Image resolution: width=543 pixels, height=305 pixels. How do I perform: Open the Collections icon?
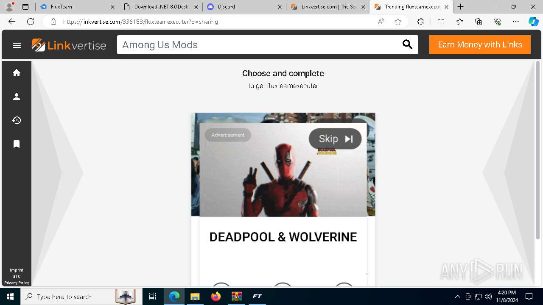(479, 22)
